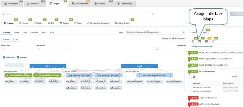The width and height of the screenshot is (244, 107).
Task: Open the DCI sub-tab
Action: [51, 23]
